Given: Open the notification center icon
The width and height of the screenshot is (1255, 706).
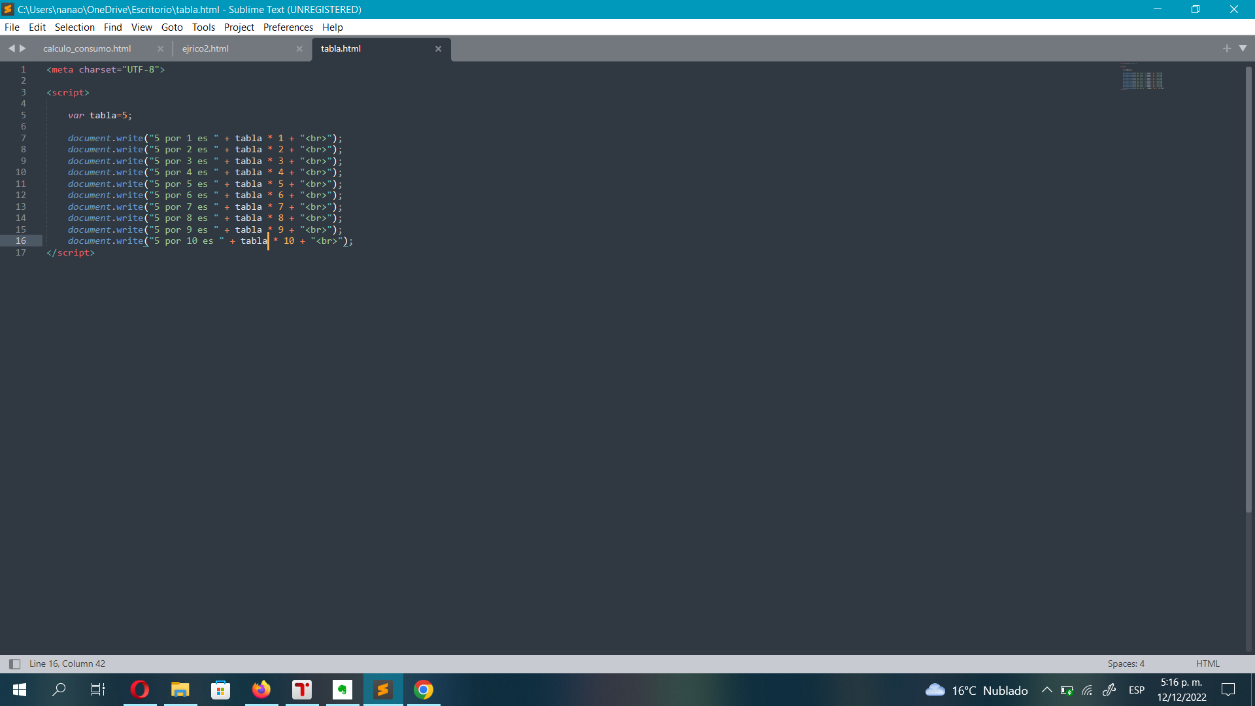Looking at the screenshot, I should coord(1228,690).
